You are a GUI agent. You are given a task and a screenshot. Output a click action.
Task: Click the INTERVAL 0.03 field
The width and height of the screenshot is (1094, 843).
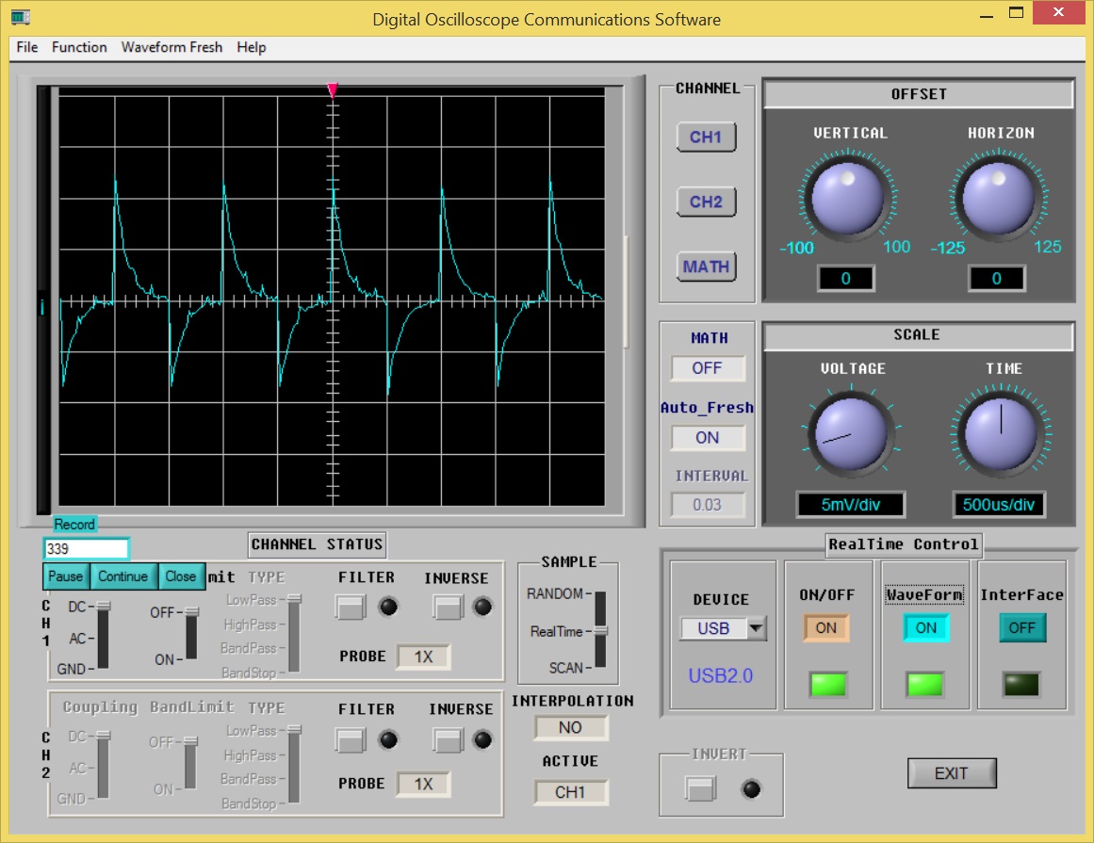pos(708,505)
